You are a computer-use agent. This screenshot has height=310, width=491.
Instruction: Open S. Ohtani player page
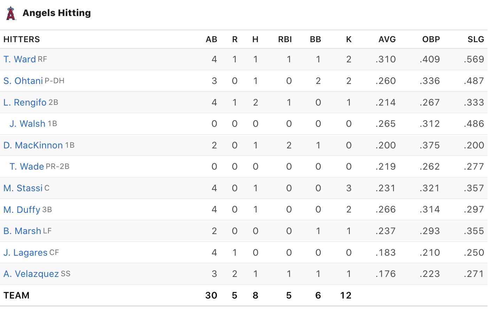click(23, 81)
